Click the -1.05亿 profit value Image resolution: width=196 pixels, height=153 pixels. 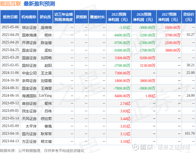pos(125,28)
